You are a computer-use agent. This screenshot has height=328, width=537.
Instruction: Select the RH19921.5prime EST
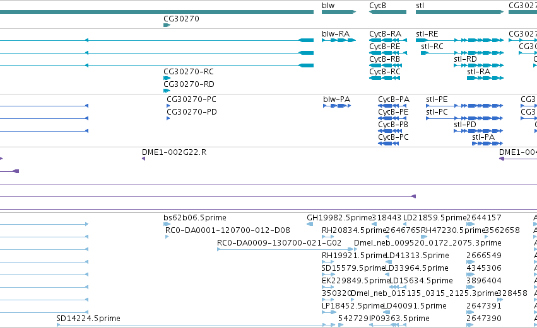(x=328, y=263)
